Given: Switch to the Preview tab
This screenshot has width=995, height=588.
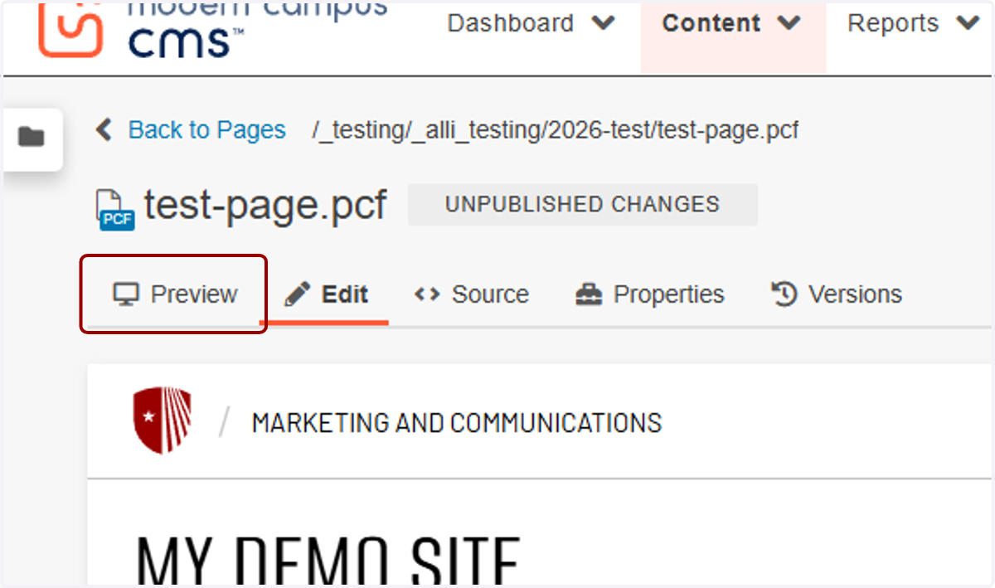Looking at the screenshot, I should pyautogui.click(x=175, y=294).
